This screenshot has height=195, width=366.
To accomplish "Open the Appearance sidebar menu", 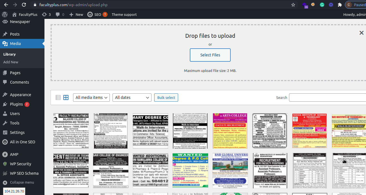I will [22, 95].
